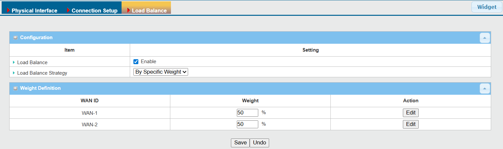Switch to the Physical Interface tab
Viewport: 503px width, 149px height.
pyautogui.click(x=34, y=11)
